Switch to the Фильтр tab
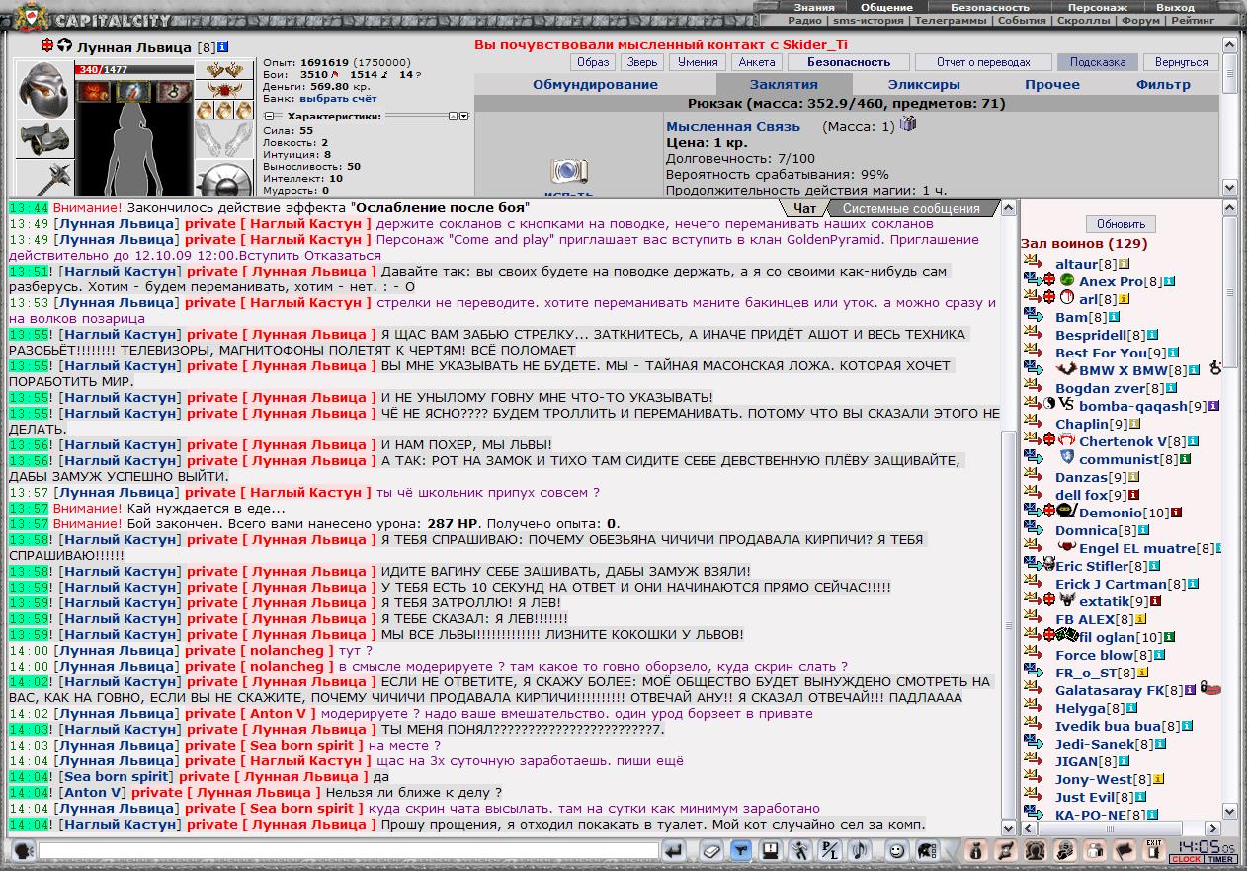Viewport: 1250px width, 872px height. point(1163,84)
